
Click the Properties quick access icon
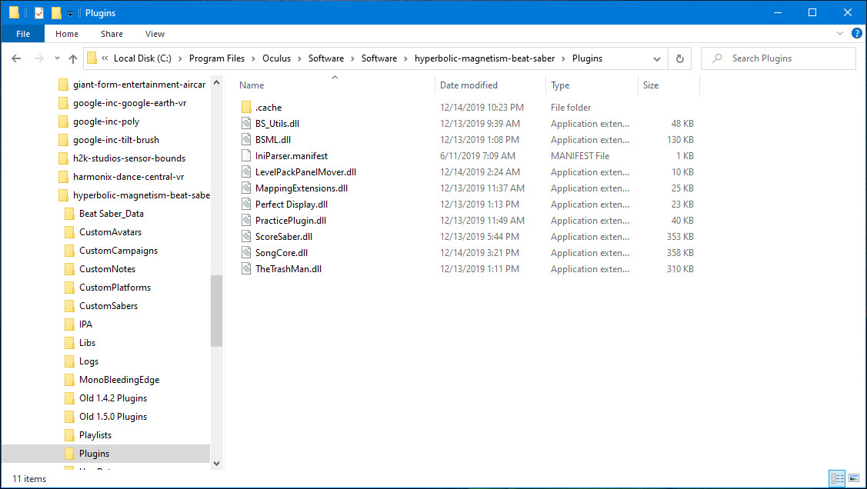[x=39, y=13]
